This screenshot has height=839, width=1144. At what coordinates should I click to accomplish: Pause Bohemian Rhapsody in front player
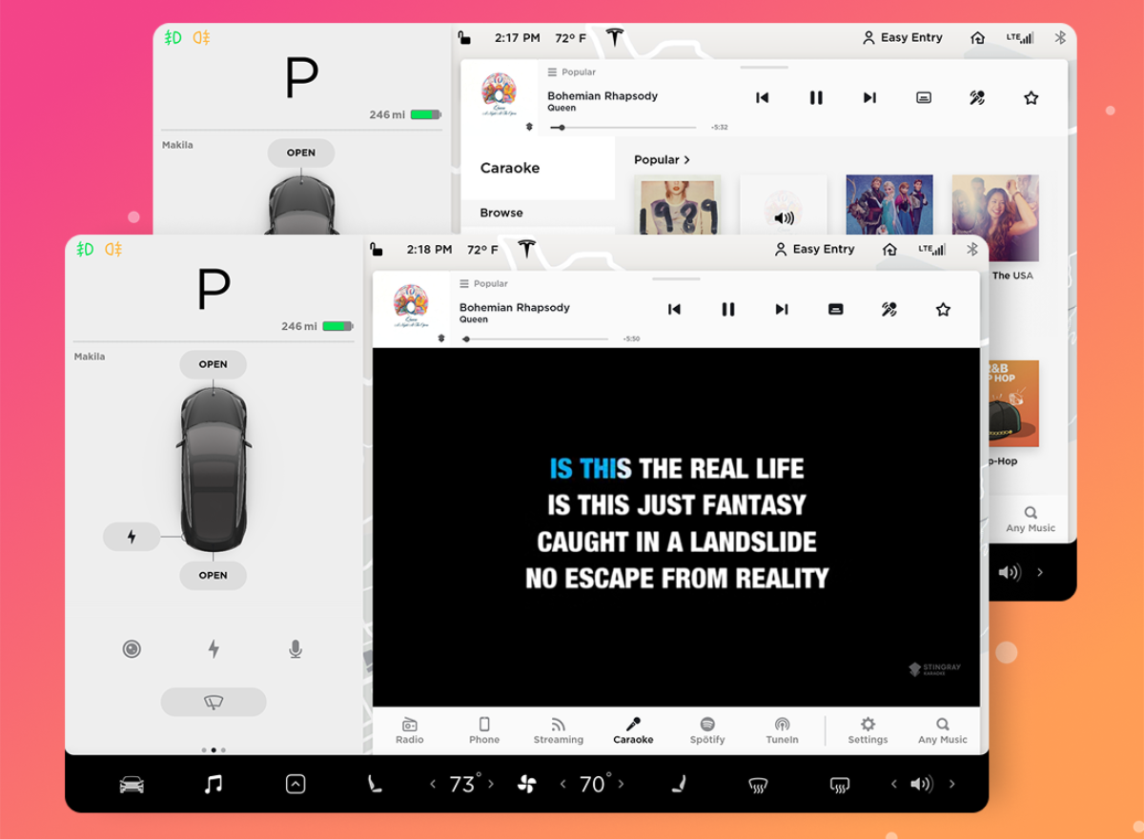pos(728,309)
